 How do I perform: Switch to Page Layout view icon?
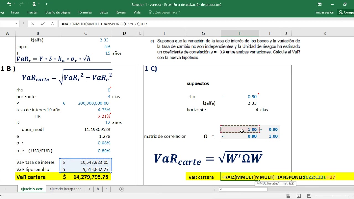299,196
